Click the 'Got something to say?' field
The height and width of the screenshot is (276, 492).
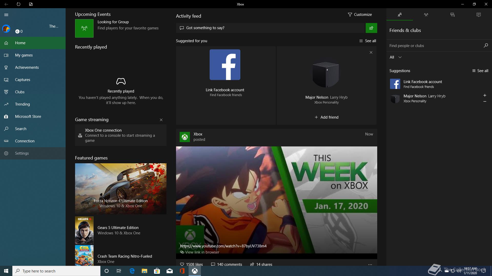[270, 28]
